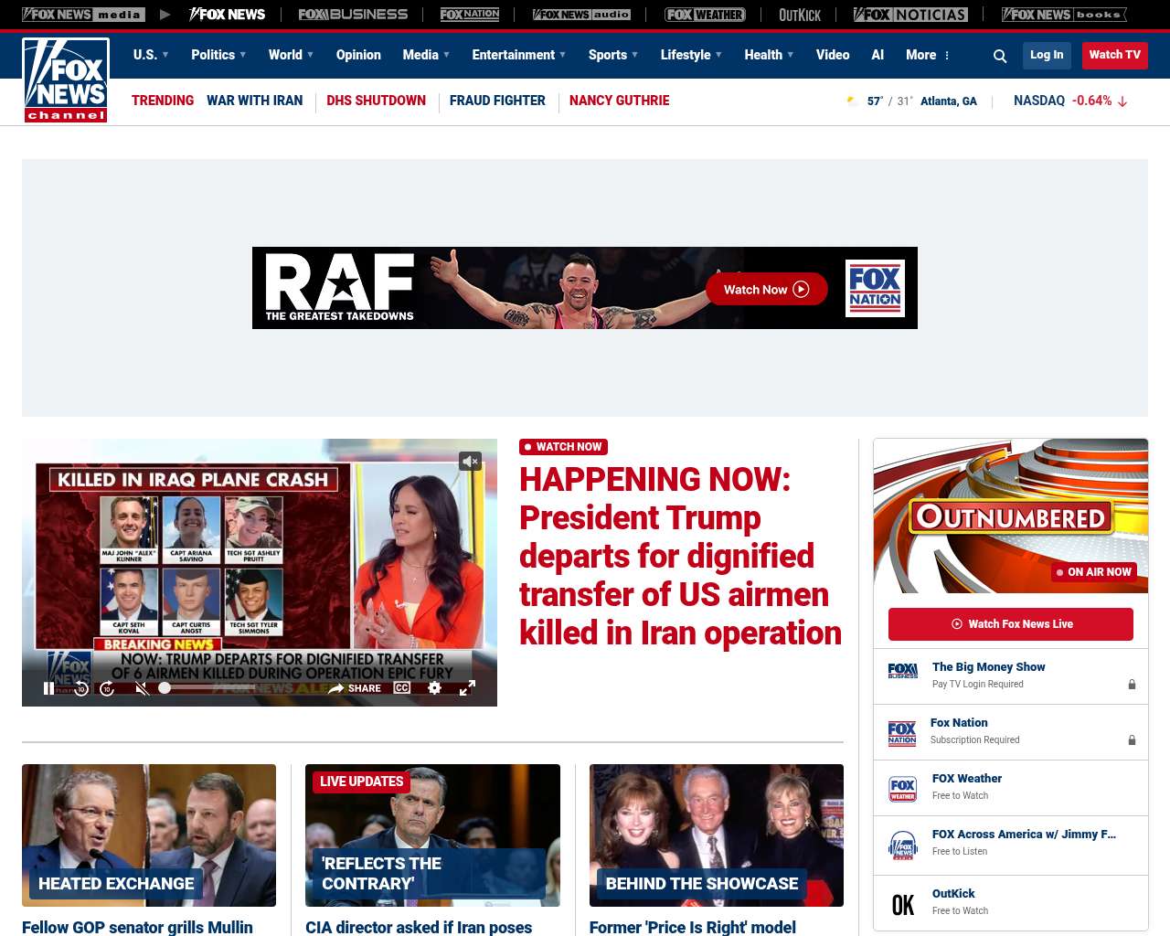Open OutKick free stream
Image resolution: width=1170 pixels, height=936 pixels.
1011,903
